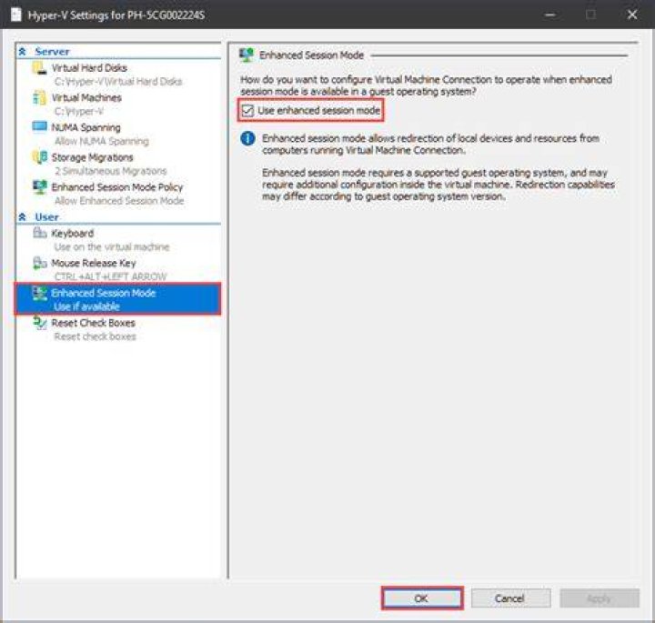Minimize the Hyper-V Settings window
Image resolution: width=655 pixels, height=623 pixels.
(x=550, y=15)
